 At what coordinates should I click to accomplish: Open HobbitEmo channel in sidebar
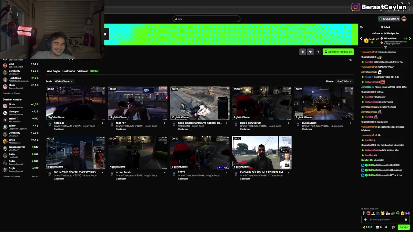click(21, 79)
